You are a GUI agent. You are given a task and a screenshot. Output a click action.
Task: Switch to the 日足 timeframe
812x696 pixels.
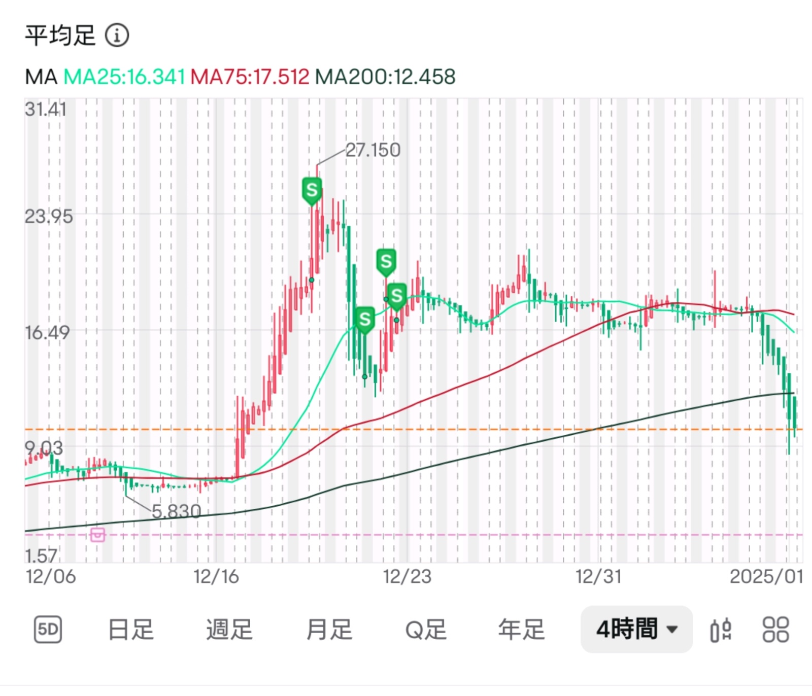(130, 630)
